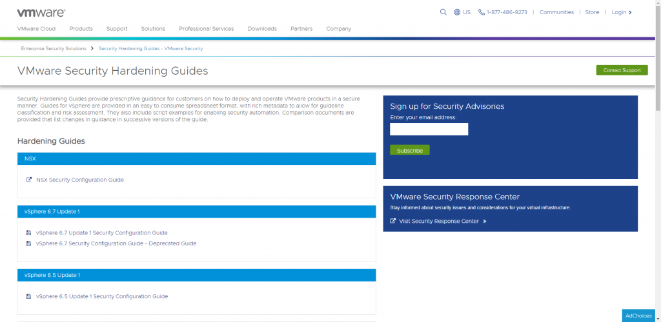Screen dimensions: 661x322
Task: Click the phone icon beside 1-877-486-9273
Action: click(x=482, y=12)
